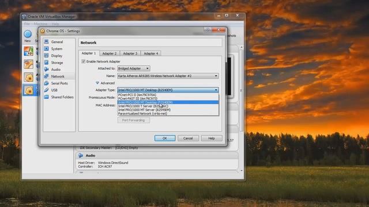
Task: Click scroll down arrow in VirtualBox Manager
Action: tap(242, 171)
